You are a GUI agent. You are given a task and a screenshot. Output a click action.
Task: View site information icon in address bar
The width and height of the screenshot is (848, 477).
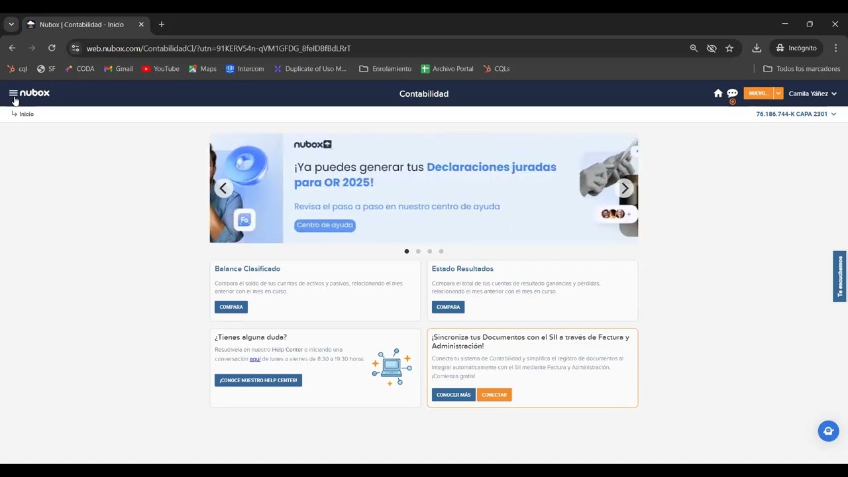76,48
